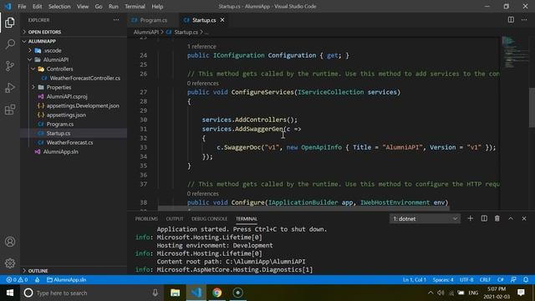This screenshot has width=535, height=301.
Task: Open the dotnet terminal selector dropdown
Action: click(425, 219)
